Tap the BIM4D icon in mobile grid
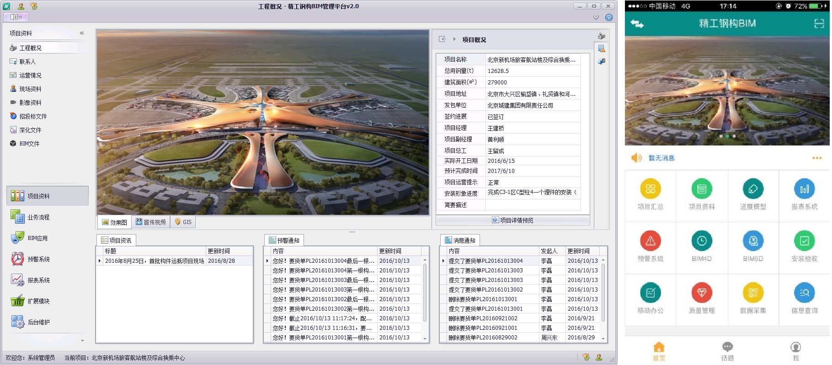The width and height of the screenshot is (832, 365). (x=702, y=241)
